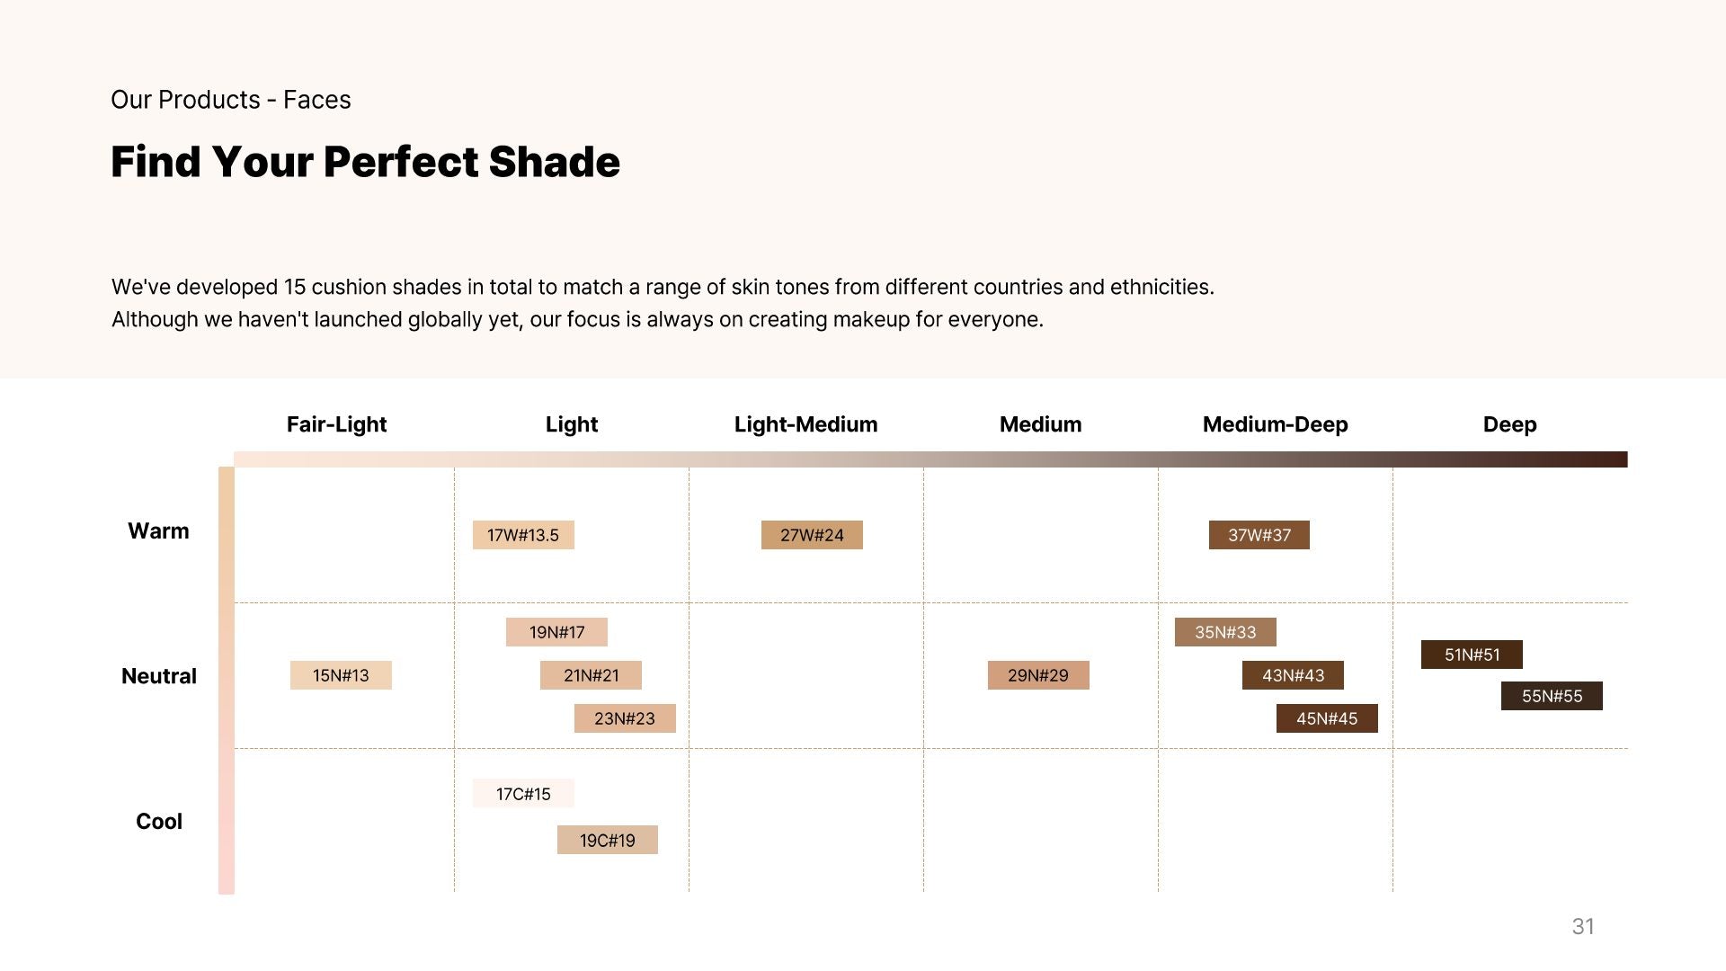Select the 17C#15 cool swatch

pos(523,794)
